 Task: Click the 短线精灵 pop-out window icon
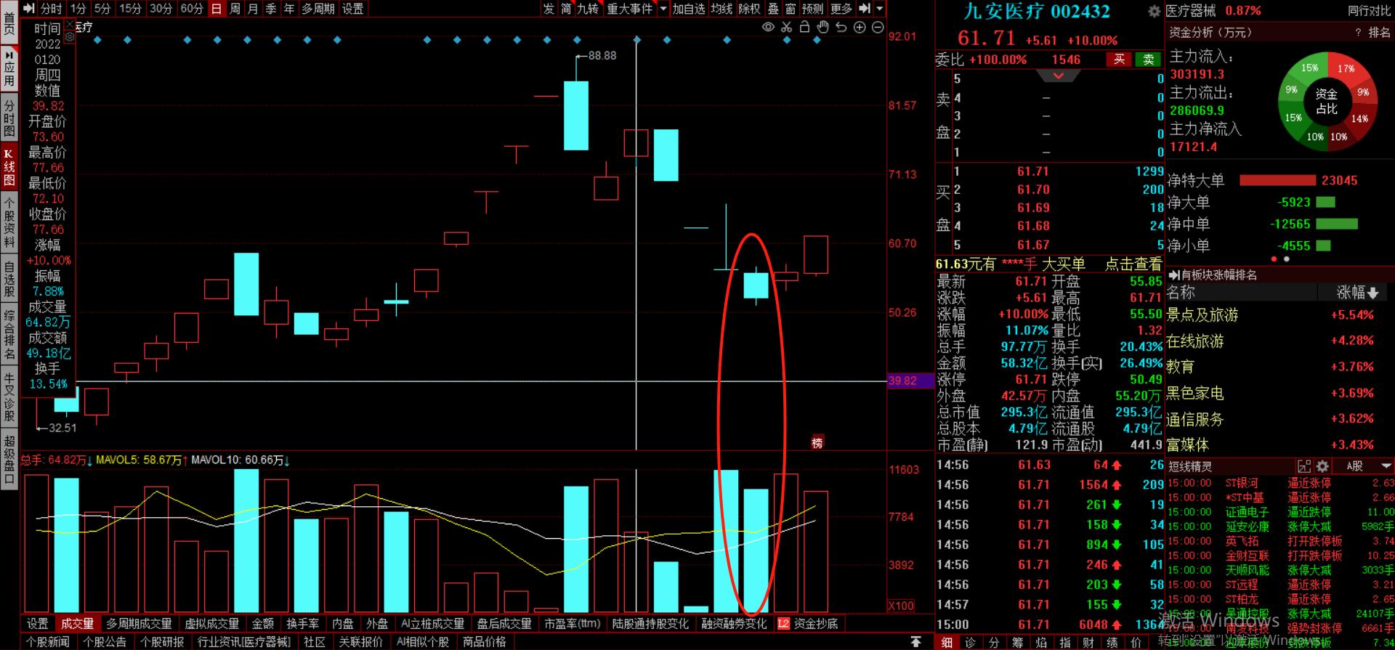pos(1304,466)
